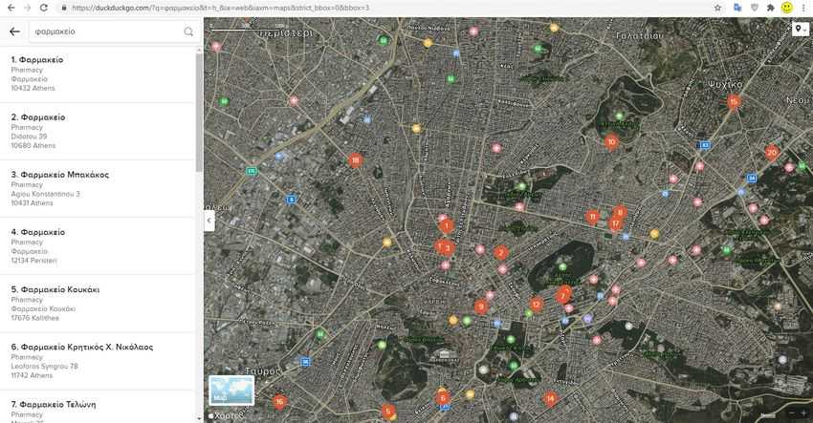This screenshot has width=813, height=423.
Task: Open the Chrome extensions puzzle icon
Action: click(771, 8)
